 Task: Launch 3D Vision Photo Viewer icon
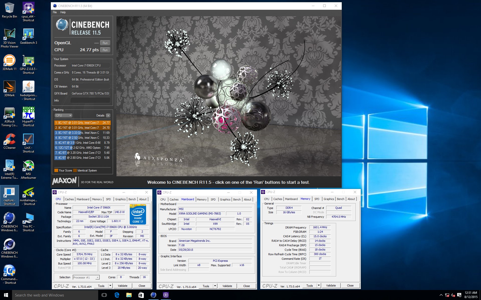10,38
